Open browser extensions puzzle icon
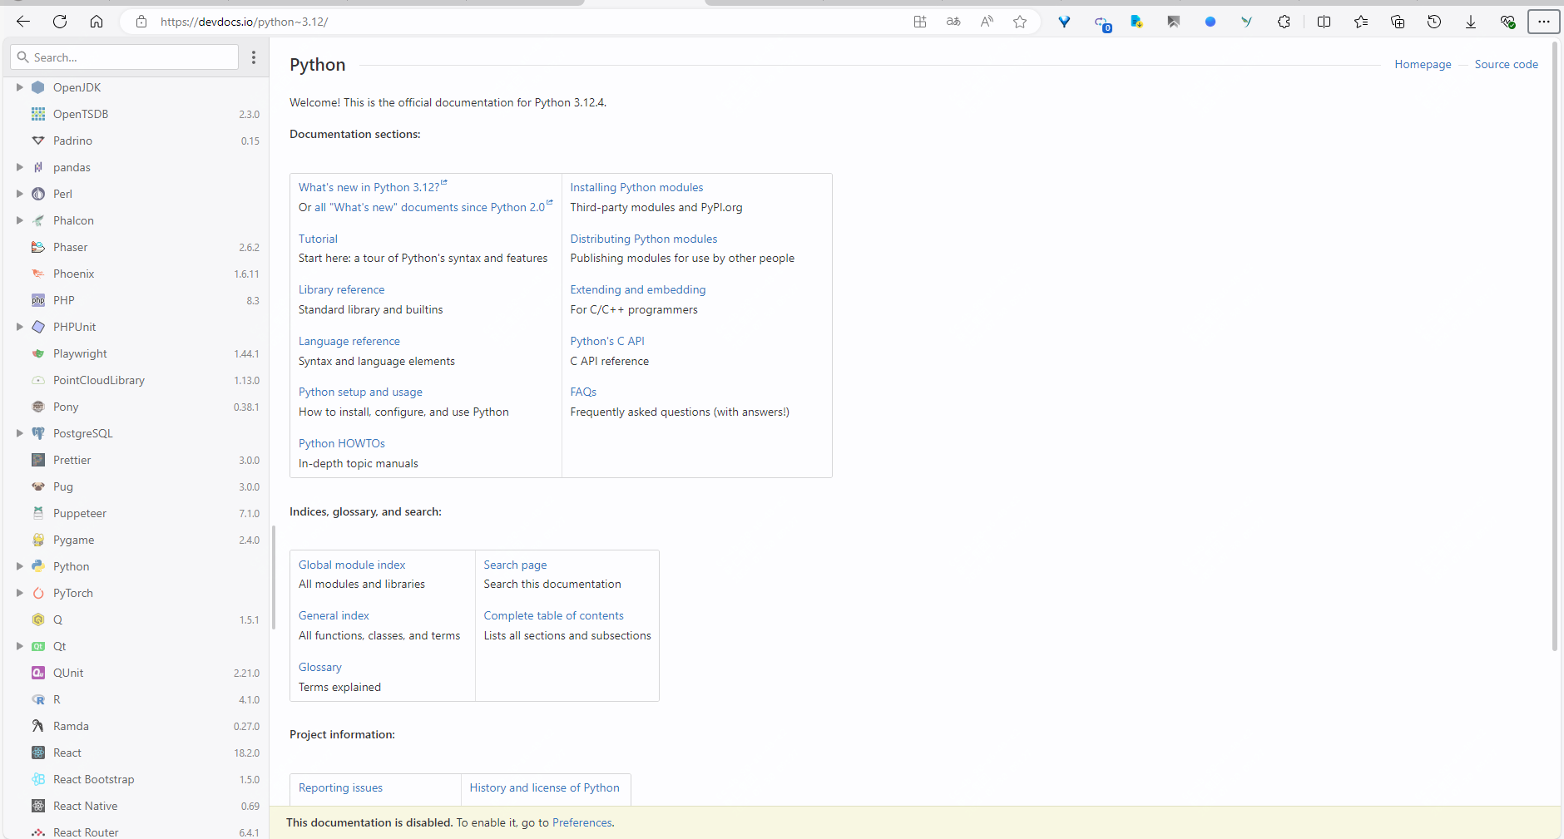Image resolution: width=1564 pixels, height=839 pixels. point(1284,22)
